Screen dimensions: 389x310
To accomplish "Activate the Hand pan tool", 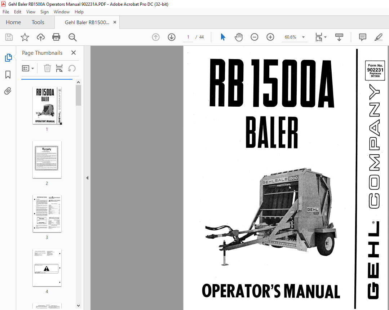I will (x=238, y=37).
